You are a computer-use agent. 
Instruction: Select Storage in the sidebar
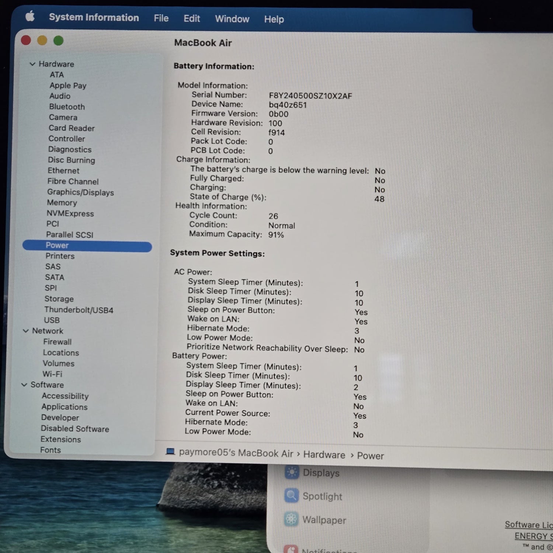coord(59,299)
